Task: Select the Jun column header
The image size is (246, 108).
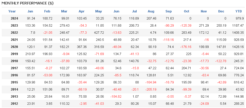Action: [x=116, y=11]
